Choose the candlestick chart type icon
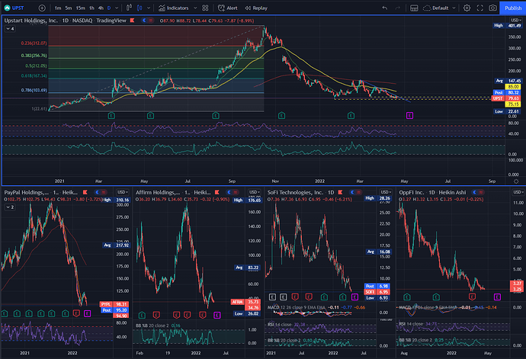The image size is (526, 359). [x=140, y=8]
